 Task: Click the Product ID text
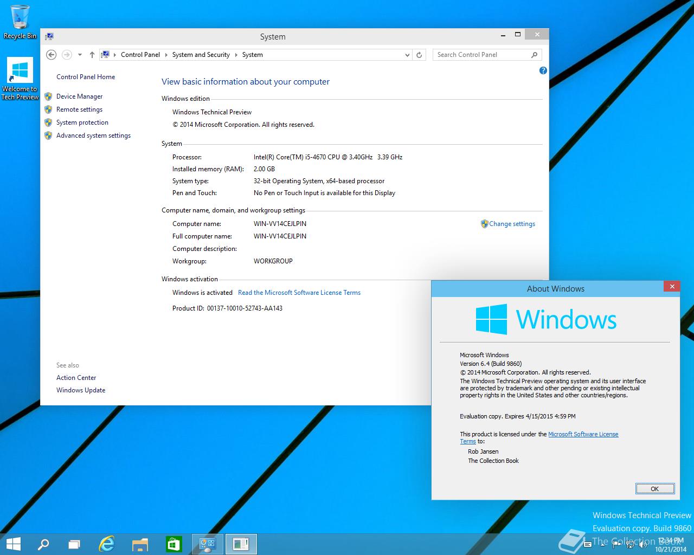click(x=227, y=308)
